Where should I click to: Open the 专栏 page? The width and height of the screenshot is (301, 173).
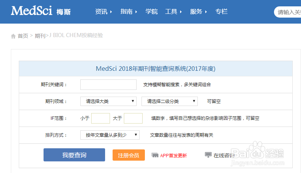point(221,12)
